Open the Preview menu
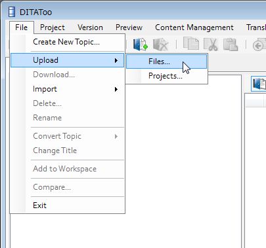Screen dimensions: 266x248 [129, 27]
